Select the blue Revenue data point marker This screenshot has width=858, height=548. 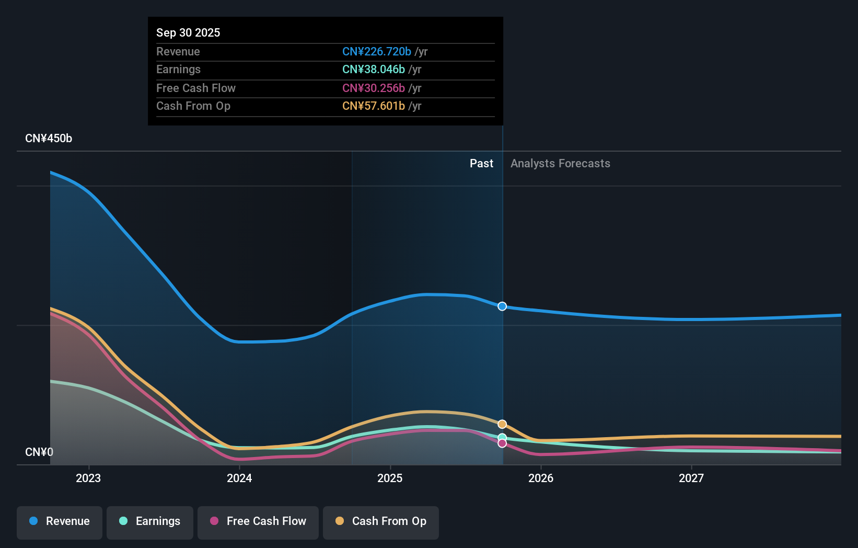click(x=502, y=306)
